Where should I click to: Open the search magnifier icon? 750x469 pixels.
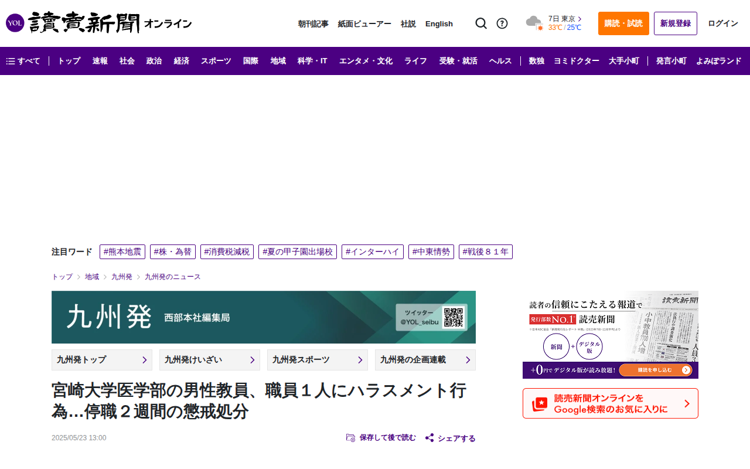(x=481, y=23)
